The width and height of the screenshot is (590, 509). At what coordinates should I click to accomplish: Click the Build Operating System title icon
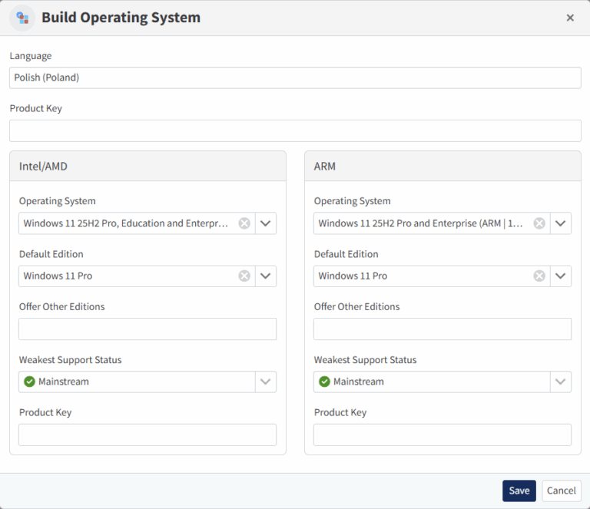(22, 18)
